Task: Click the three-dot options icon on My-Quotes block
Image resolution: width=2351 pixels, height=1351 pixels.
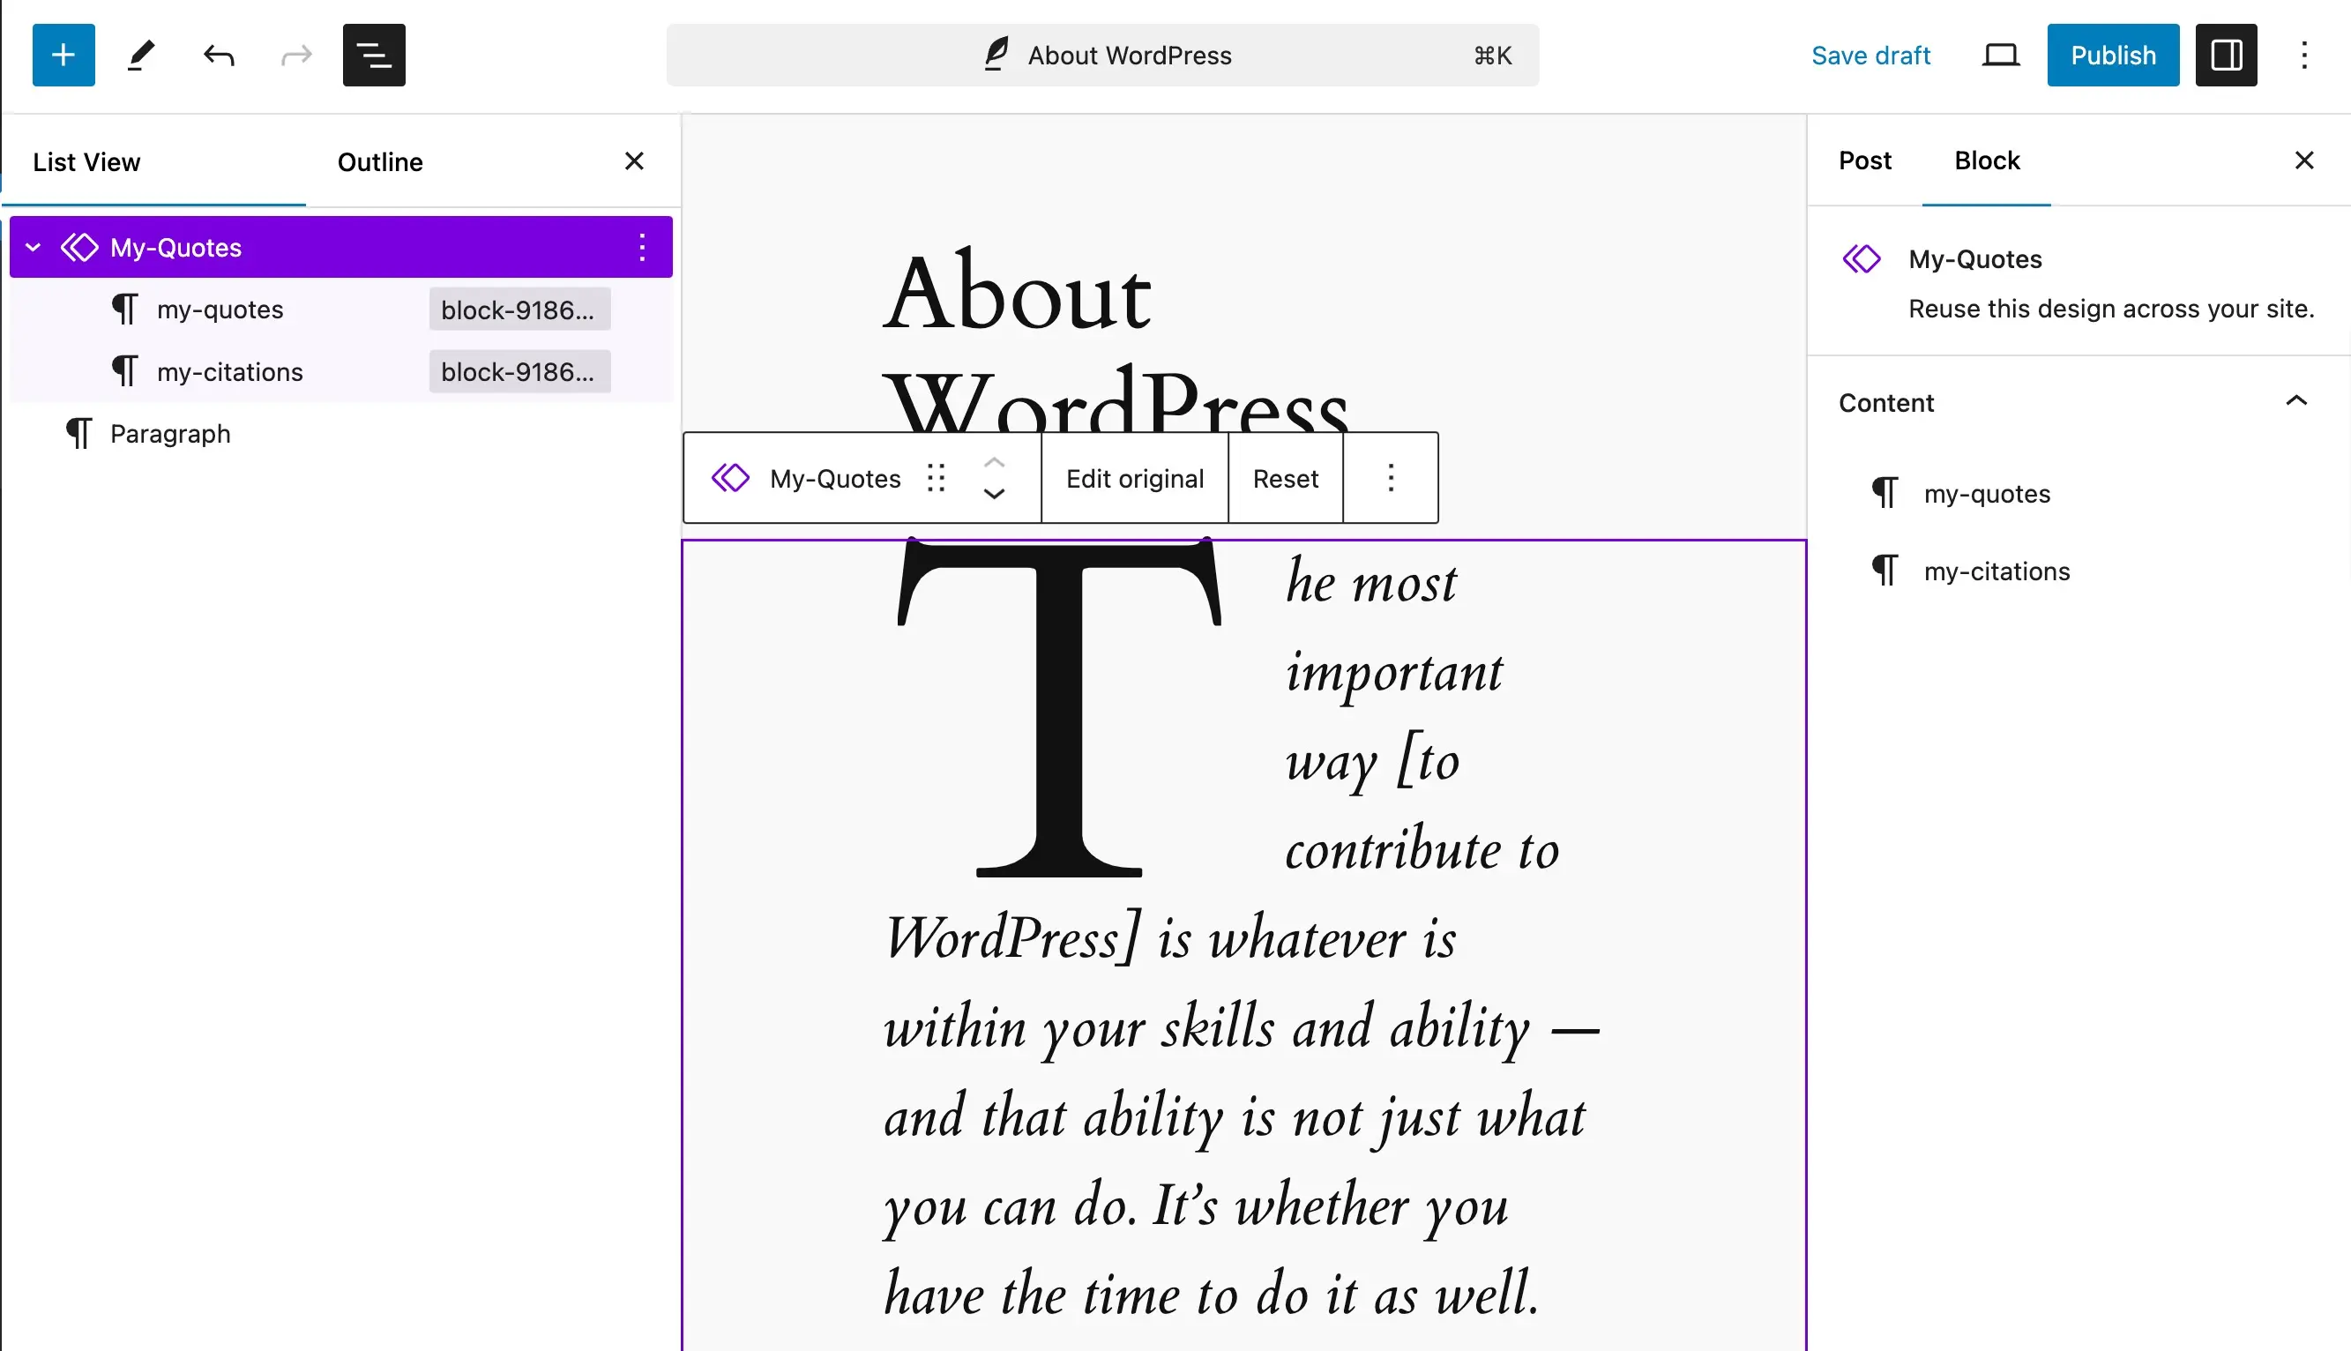Action: point(641,247)
